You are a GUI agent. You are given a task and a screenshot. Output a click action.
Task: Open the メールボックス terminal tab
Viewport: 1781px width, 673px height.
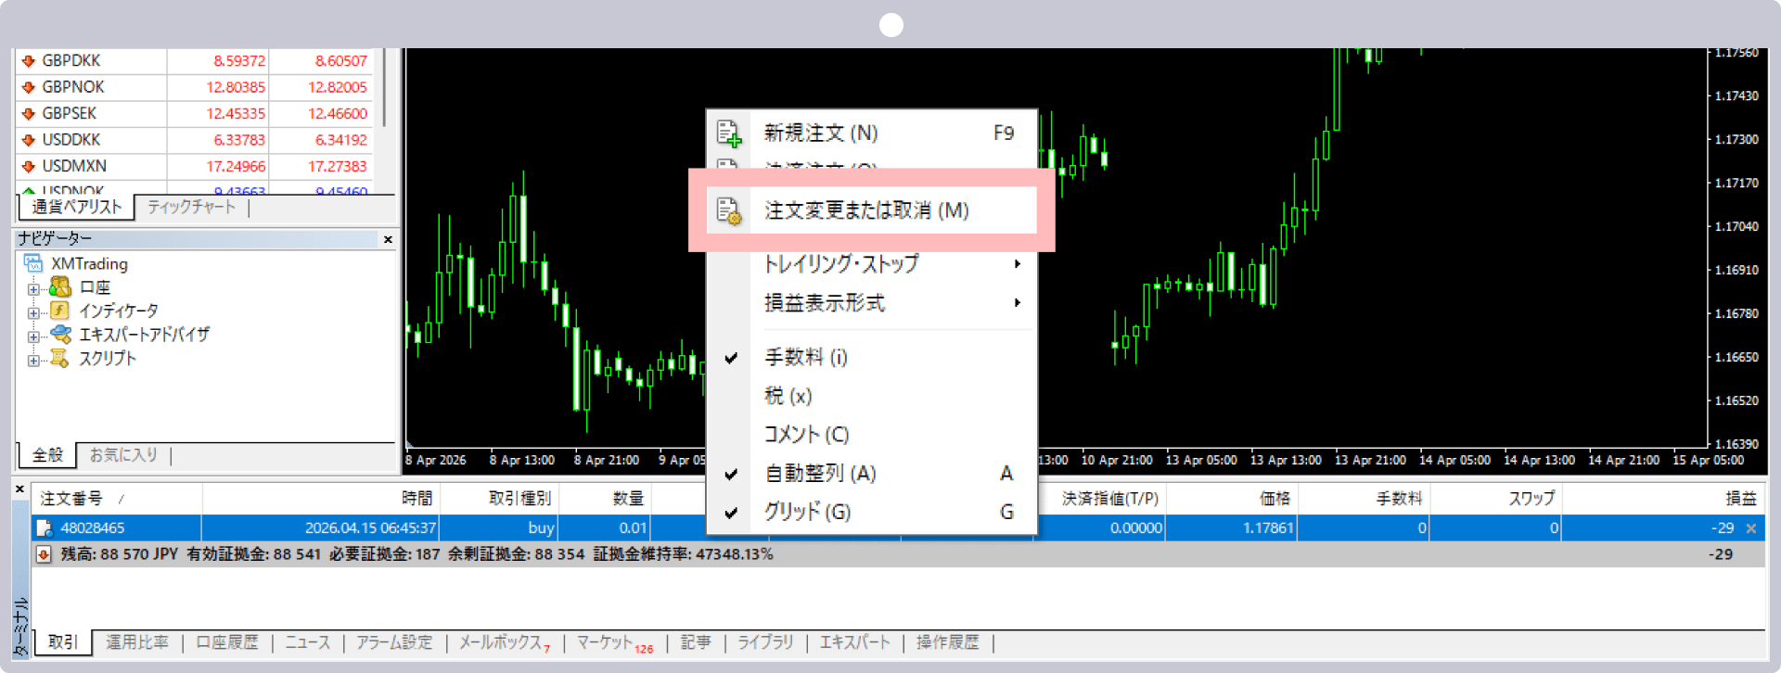click(505, 642)
